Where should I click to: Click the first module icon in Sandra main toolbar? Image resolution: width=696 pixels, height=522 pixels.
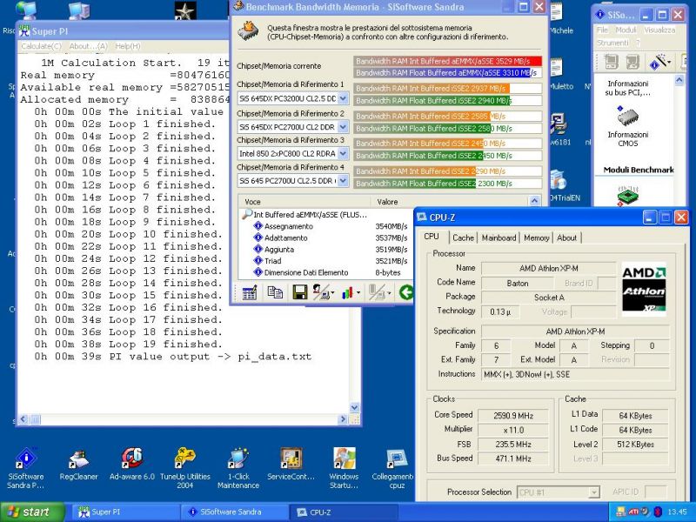click(612, 62)
